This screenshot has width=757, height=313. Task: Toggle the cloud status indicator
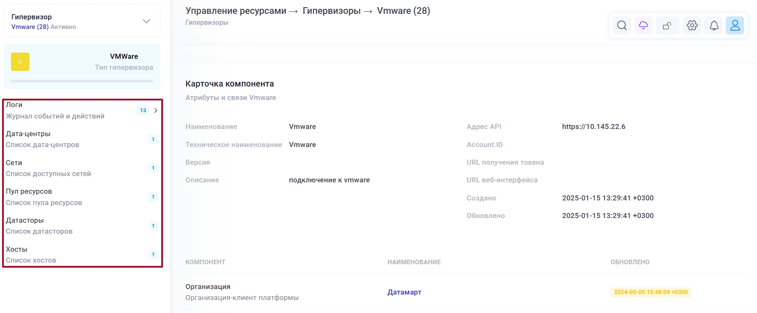tap(643, 25)
